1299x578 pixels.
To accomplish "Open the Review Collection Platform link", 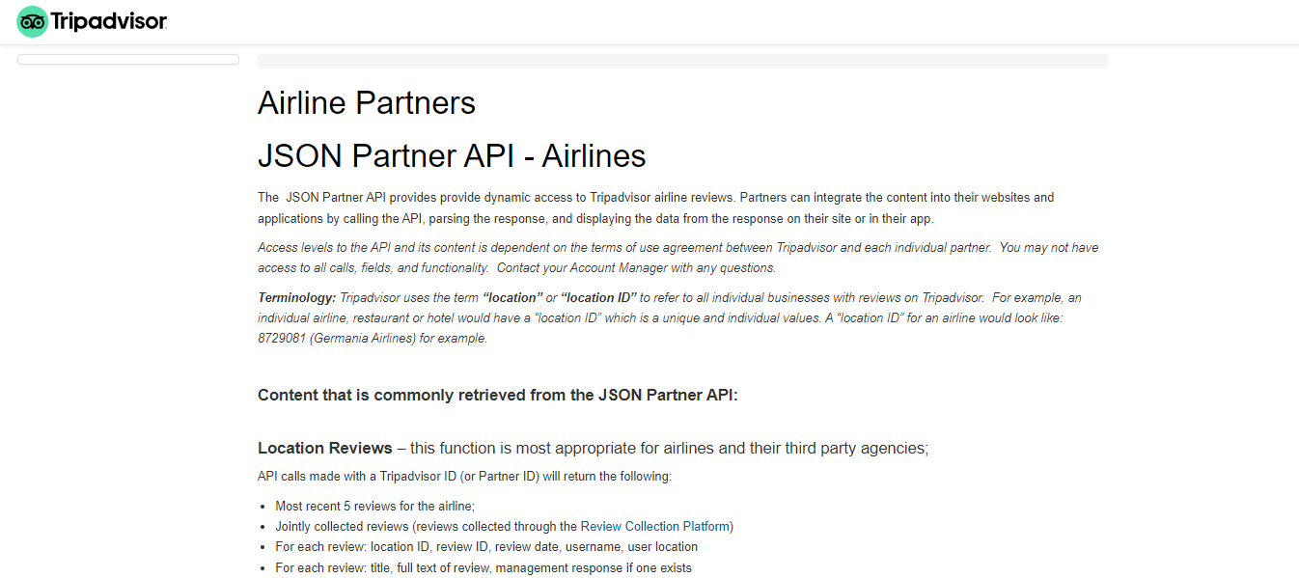I will click(x=654, y=526).
